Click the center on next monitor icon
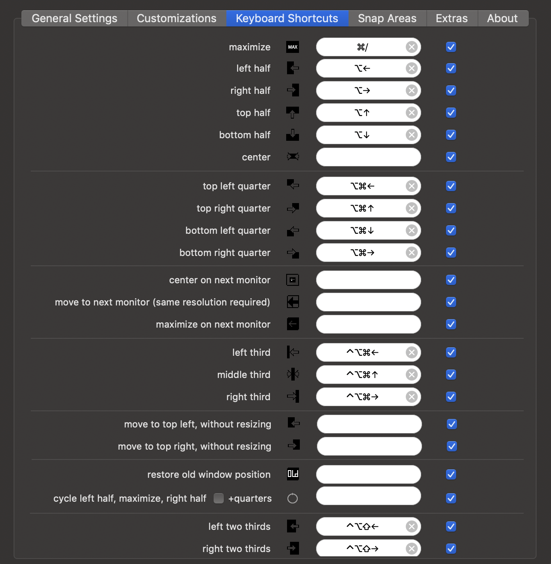 [x=293, y=280]
